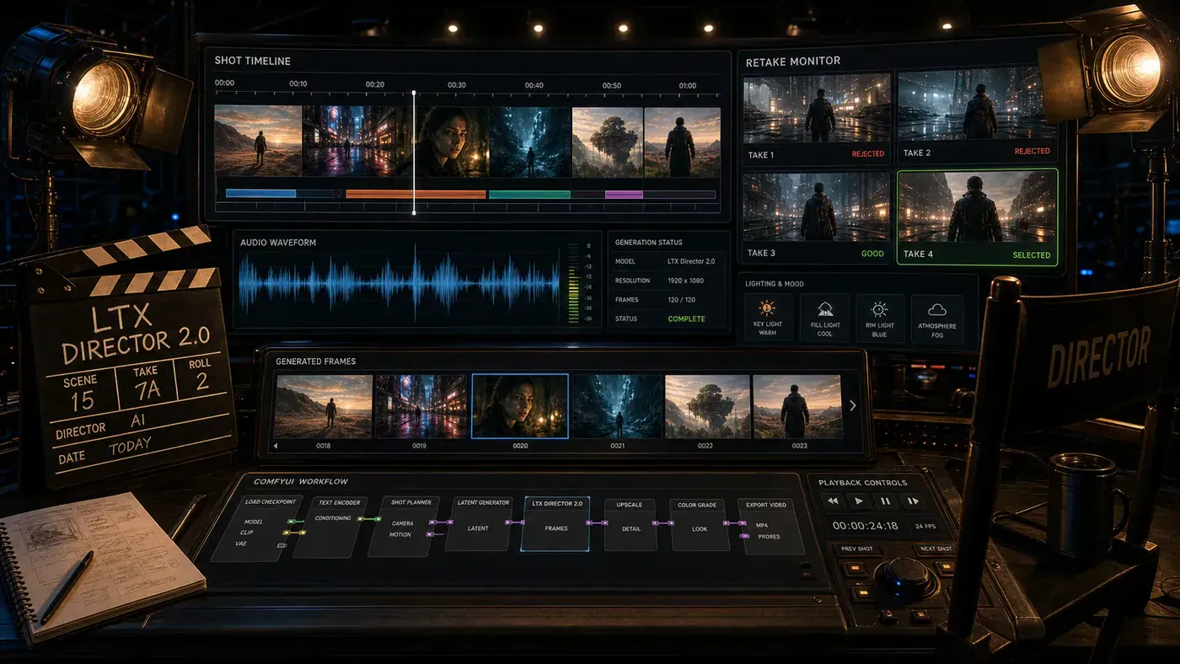Click the CONDITIONING label in Text Encoder
This screenshot has width=1180, height=664.
point(333,518)
